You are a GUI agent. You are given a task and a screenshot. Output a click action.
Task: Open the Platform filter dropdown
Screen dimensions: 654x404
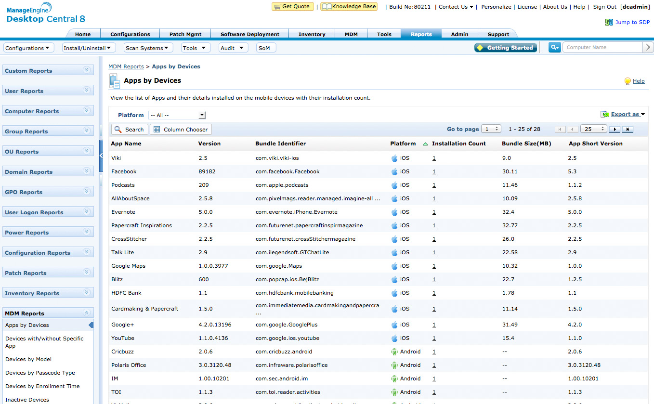coord(177,116)
